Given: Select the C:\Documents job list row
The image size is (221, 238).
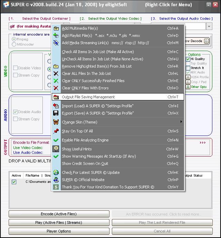Looking at the screenshot, I should [38, 182].
